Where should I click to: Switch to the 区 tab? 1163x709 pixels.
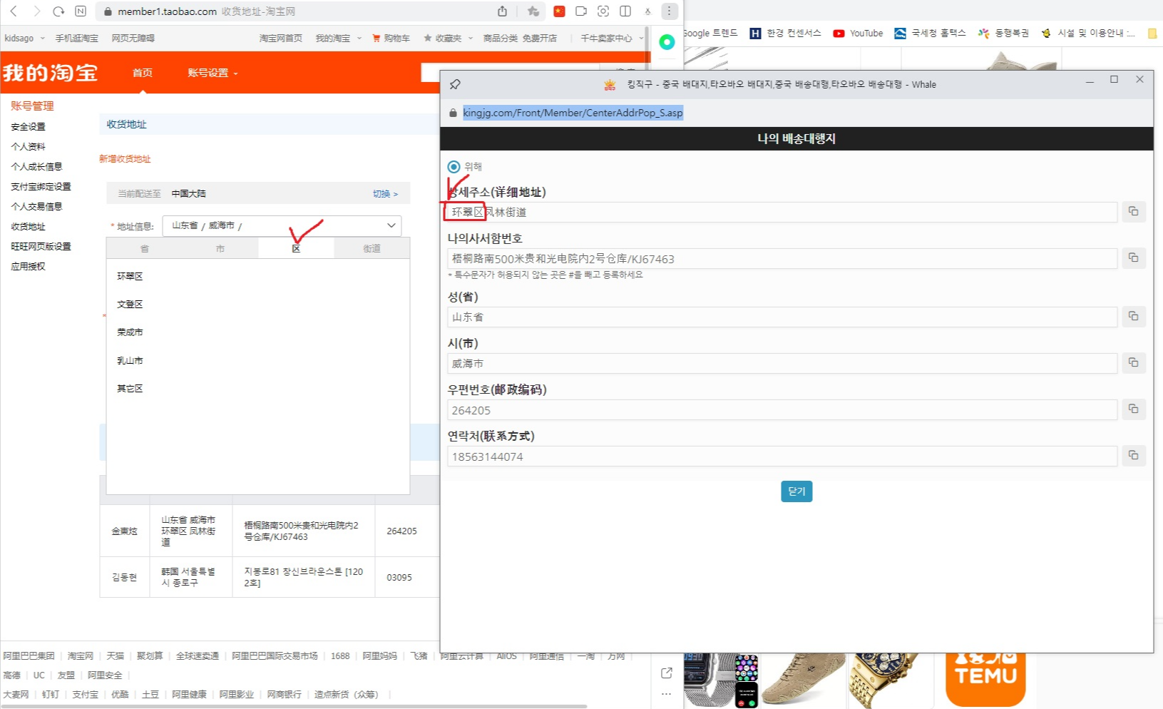pos(296,248)
